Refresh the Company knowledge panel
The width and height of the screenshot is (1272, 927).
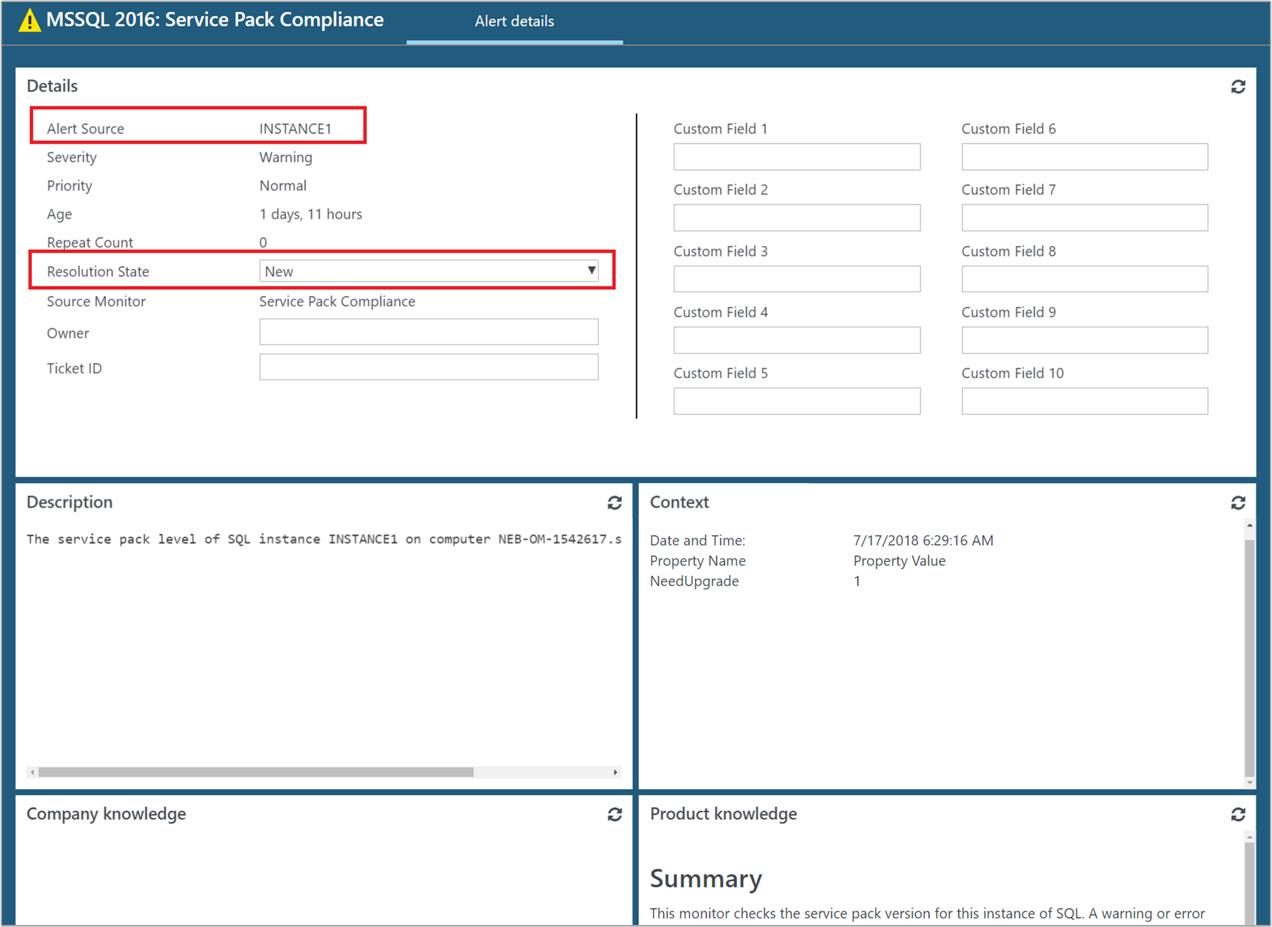(615, 815)
